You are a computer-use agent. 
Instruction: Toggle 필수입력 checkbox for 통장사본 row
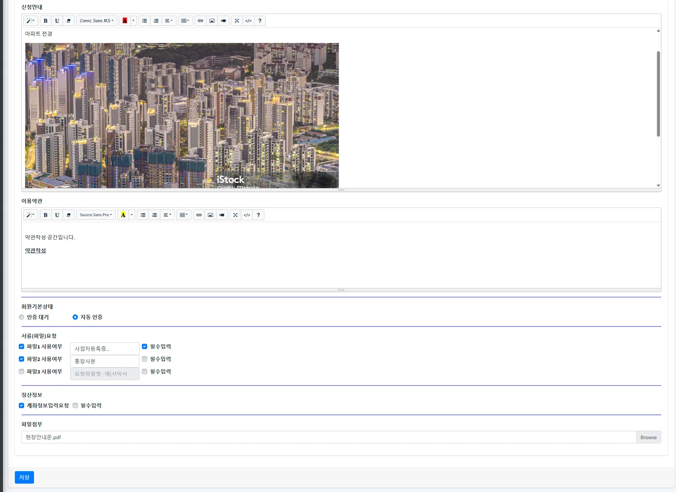pyautogui.click(x=145, y=359)
